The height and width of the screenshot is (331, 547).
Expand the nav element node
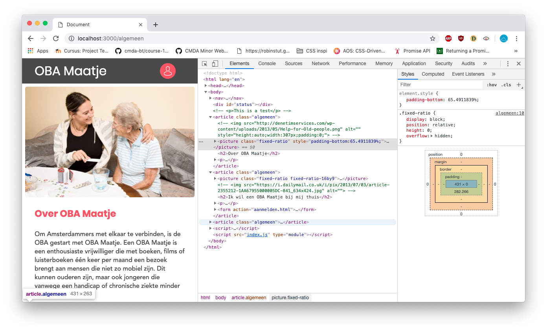click(x=211, y=98)
